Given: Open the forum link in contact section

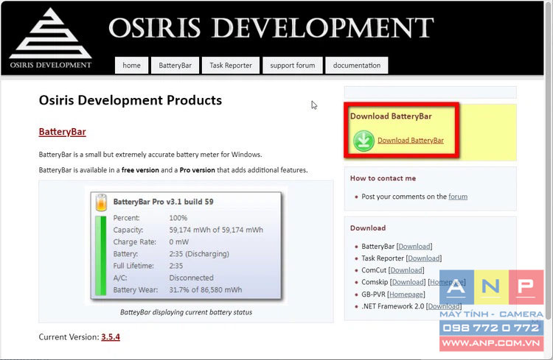Looking at the screenshot, I should tap(458, 197).
